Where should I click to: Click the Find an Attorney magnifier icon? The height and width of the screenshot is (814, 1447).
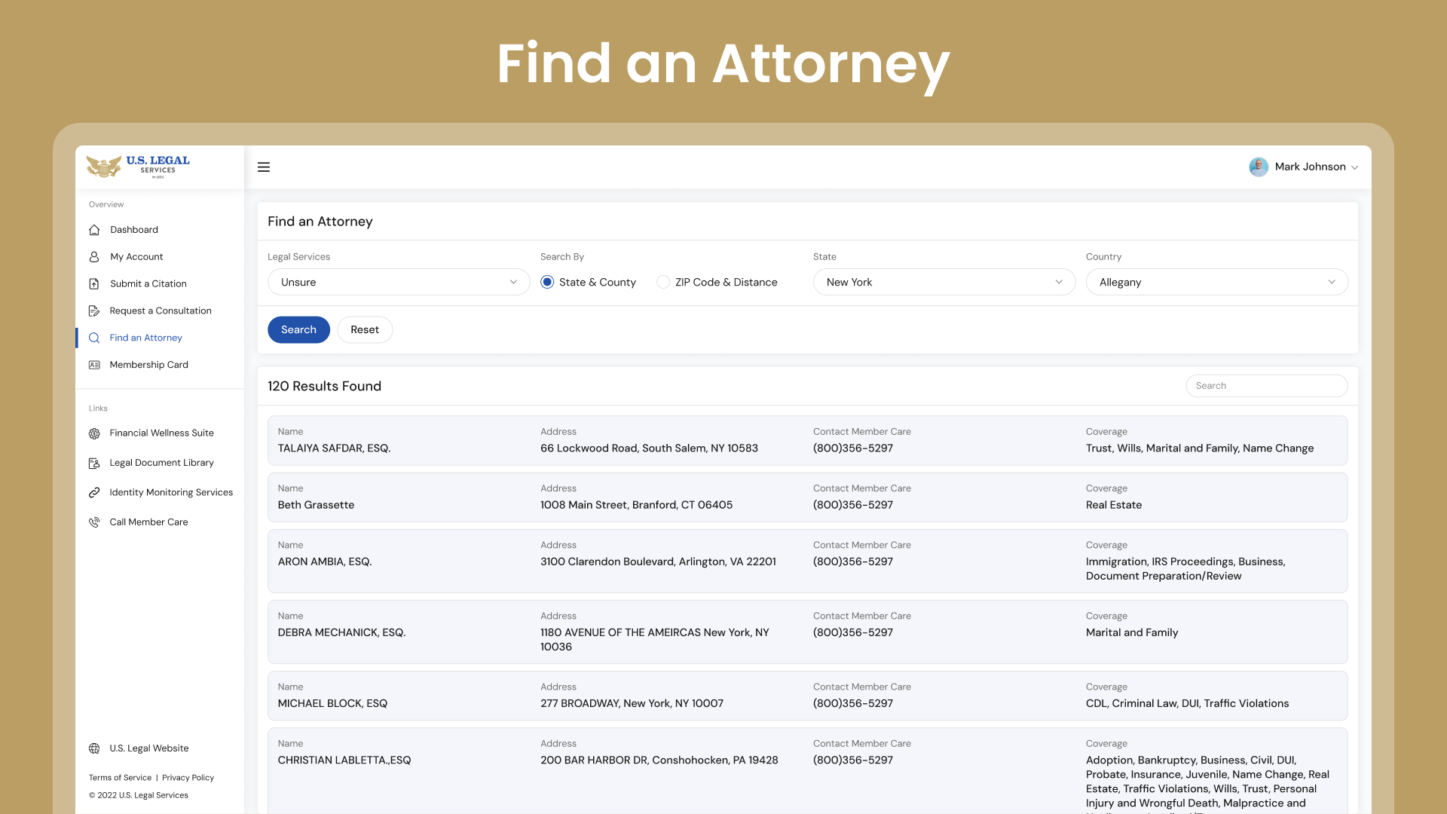[x=94, y=338]
